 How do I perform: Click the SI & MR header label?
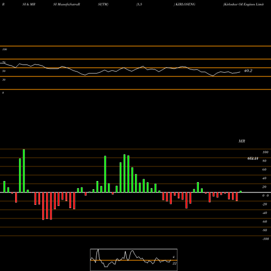coord(29,4)
